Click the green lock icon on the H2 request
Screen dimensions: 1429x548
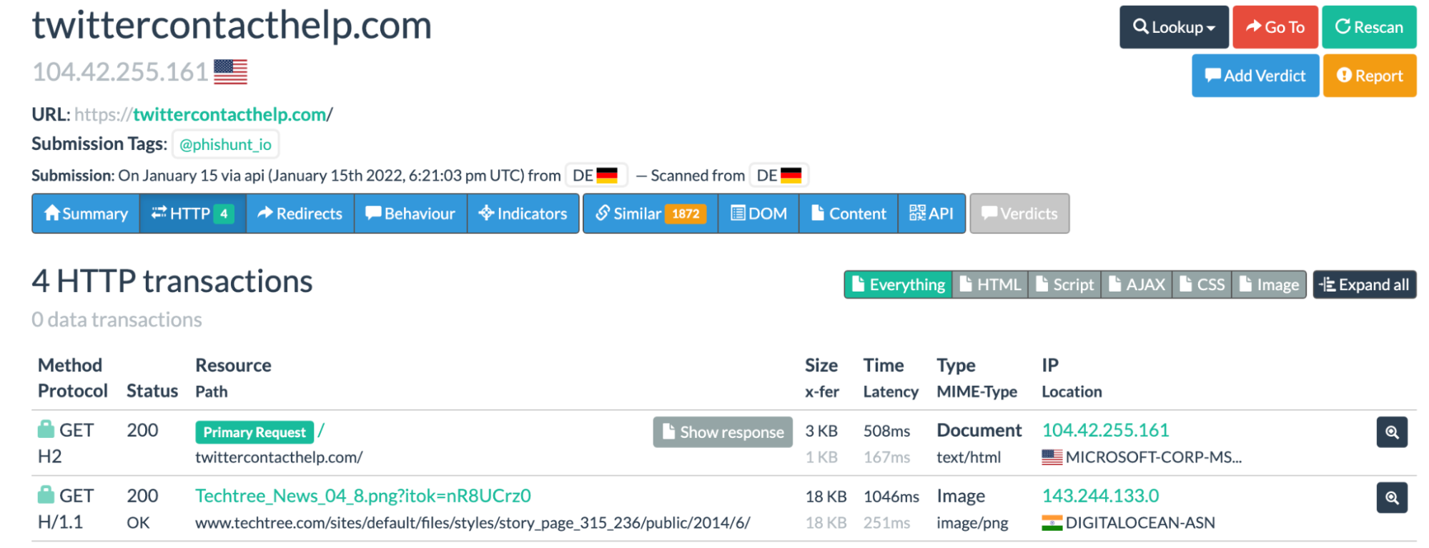coord(46,429)
